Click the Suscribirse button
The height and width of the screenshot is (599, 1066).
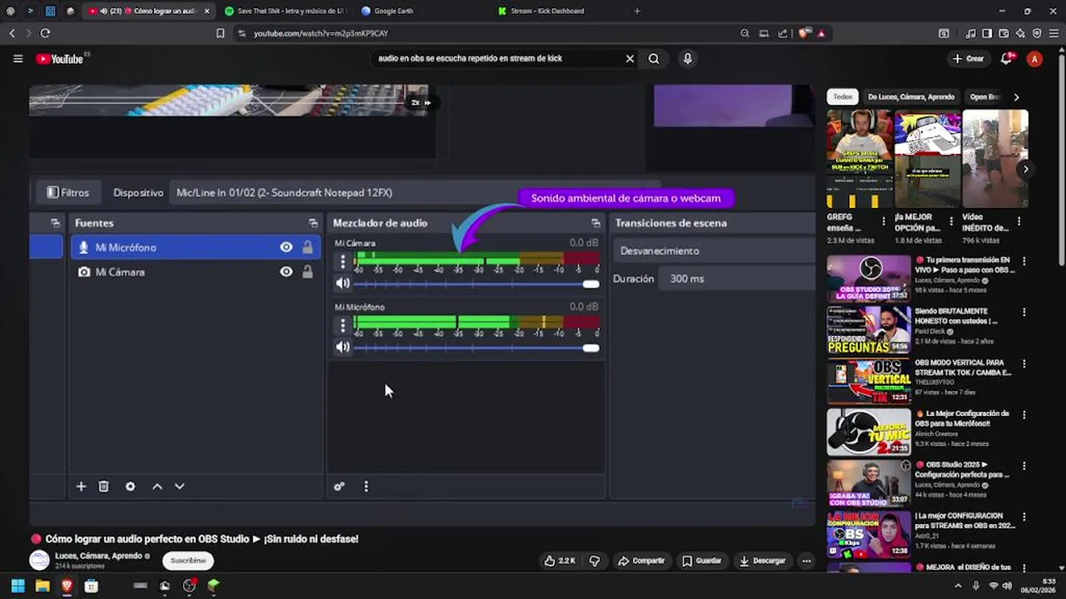187,561
